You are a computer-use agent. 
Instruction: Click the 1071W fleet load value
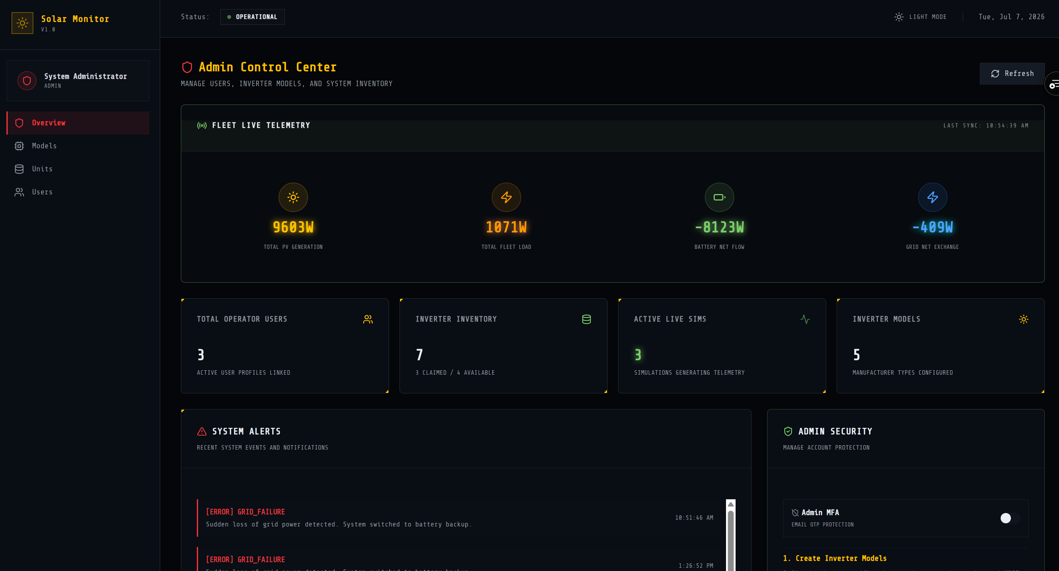tap(506, 227)
